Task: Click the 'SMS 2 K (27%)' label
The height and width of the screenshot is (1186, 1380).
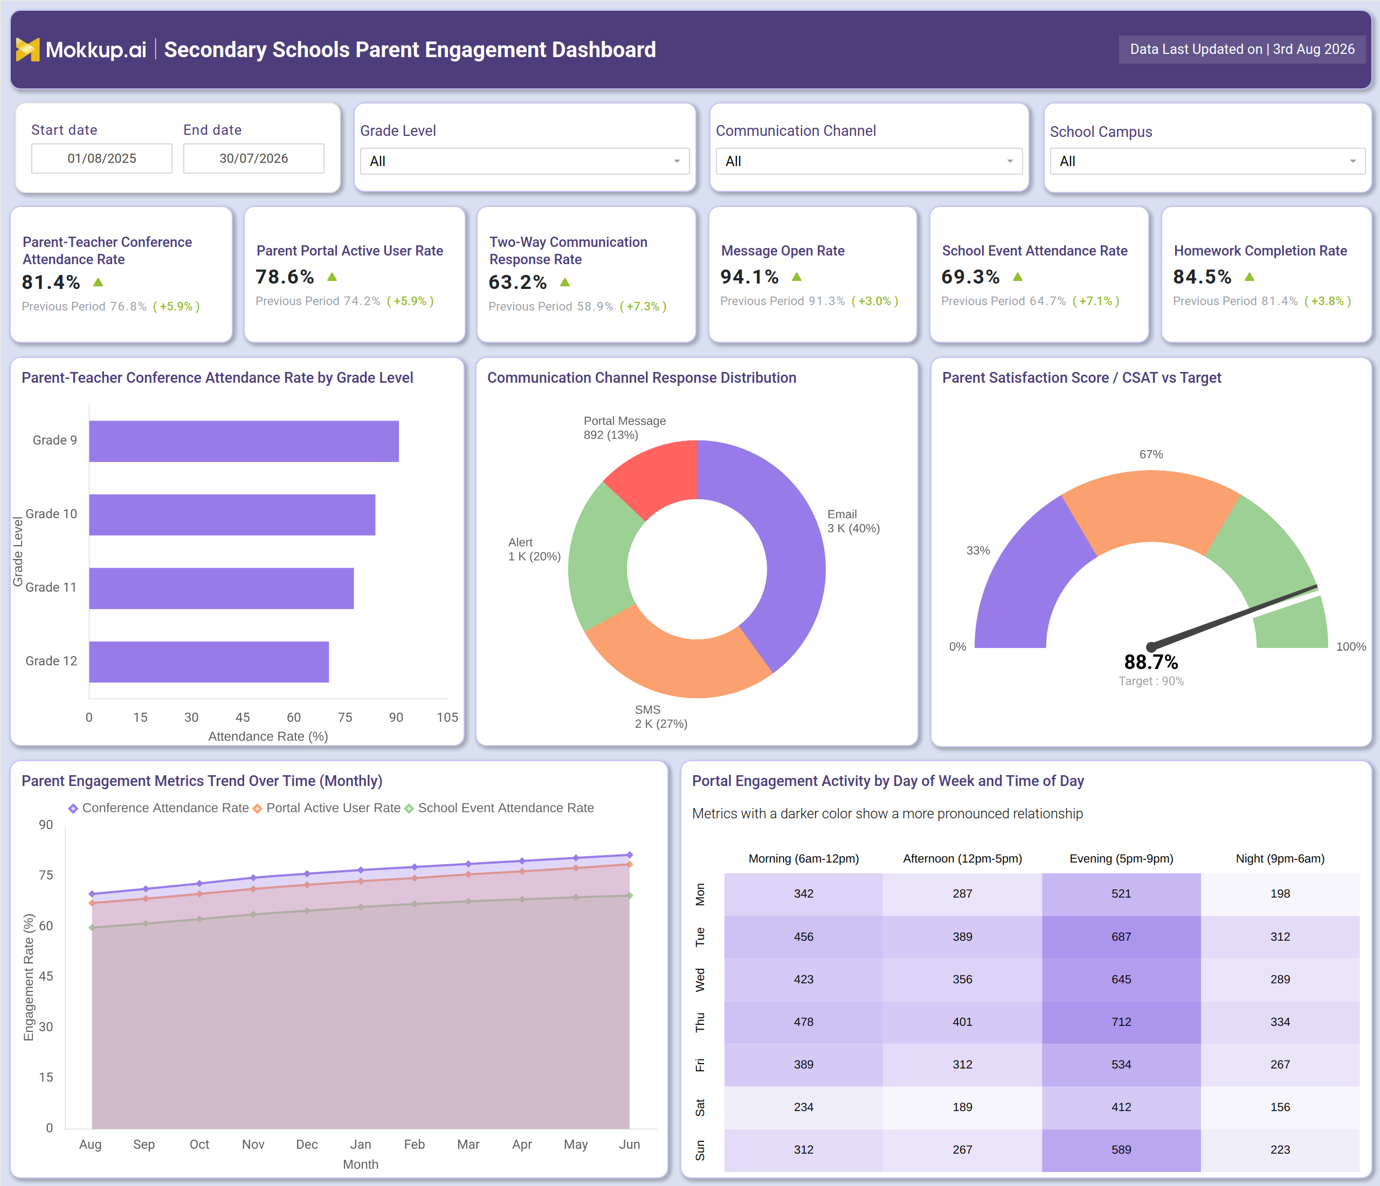Action: [661, 716]
